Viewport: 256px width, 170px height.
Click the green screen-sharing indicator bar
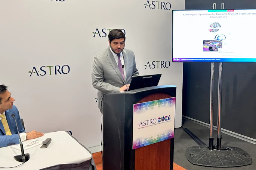217,11
